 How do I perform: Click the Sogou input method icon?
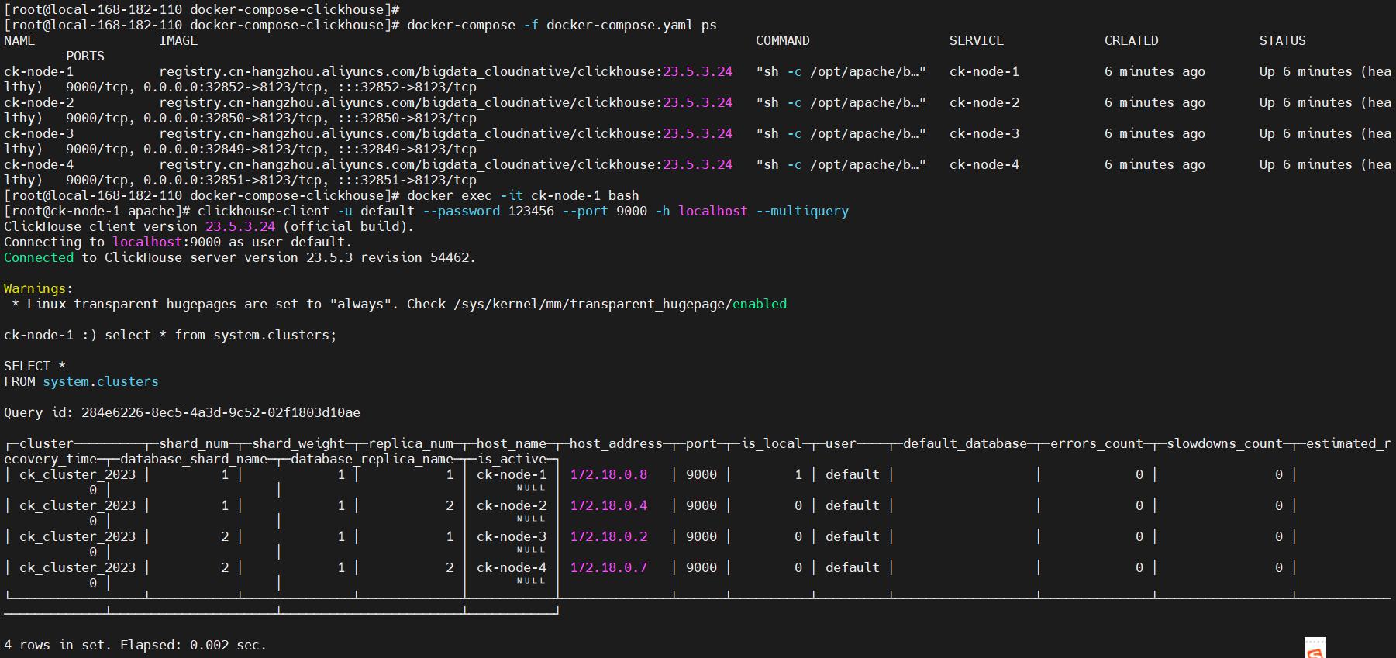pyautogui.click(x=1315, y=648)
